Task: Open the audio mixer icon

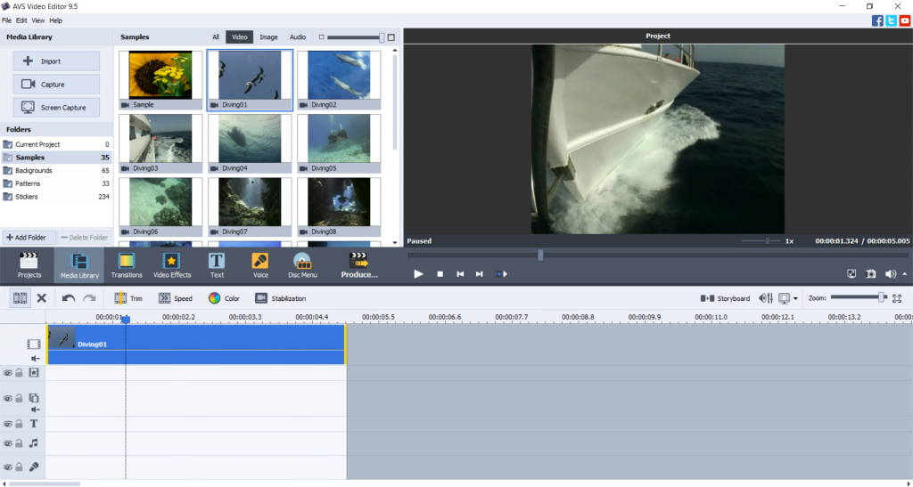Action: tap(765, 298)
